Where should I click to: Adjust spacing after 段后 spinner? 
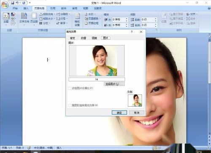156,25
